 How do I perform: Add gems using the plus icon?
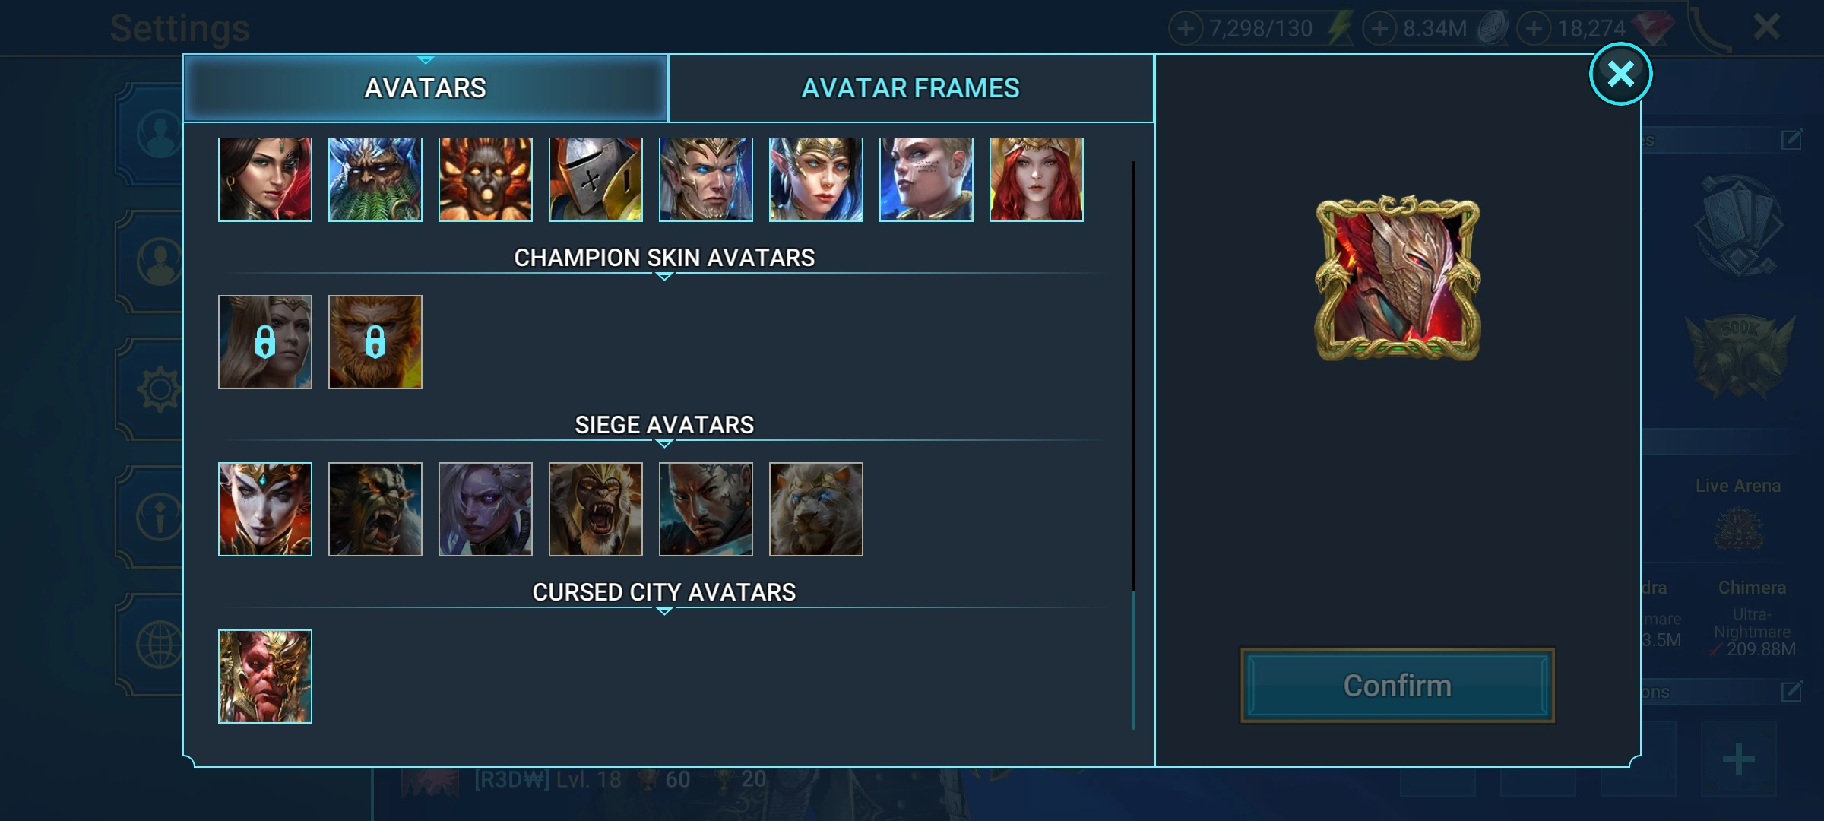tap(1534, 29)
